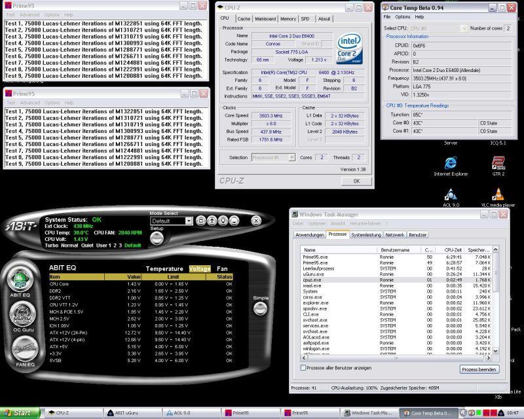Open the Cache tab in CPU-Z
This screenshot has width=524, height=419.
click(244, 19)
